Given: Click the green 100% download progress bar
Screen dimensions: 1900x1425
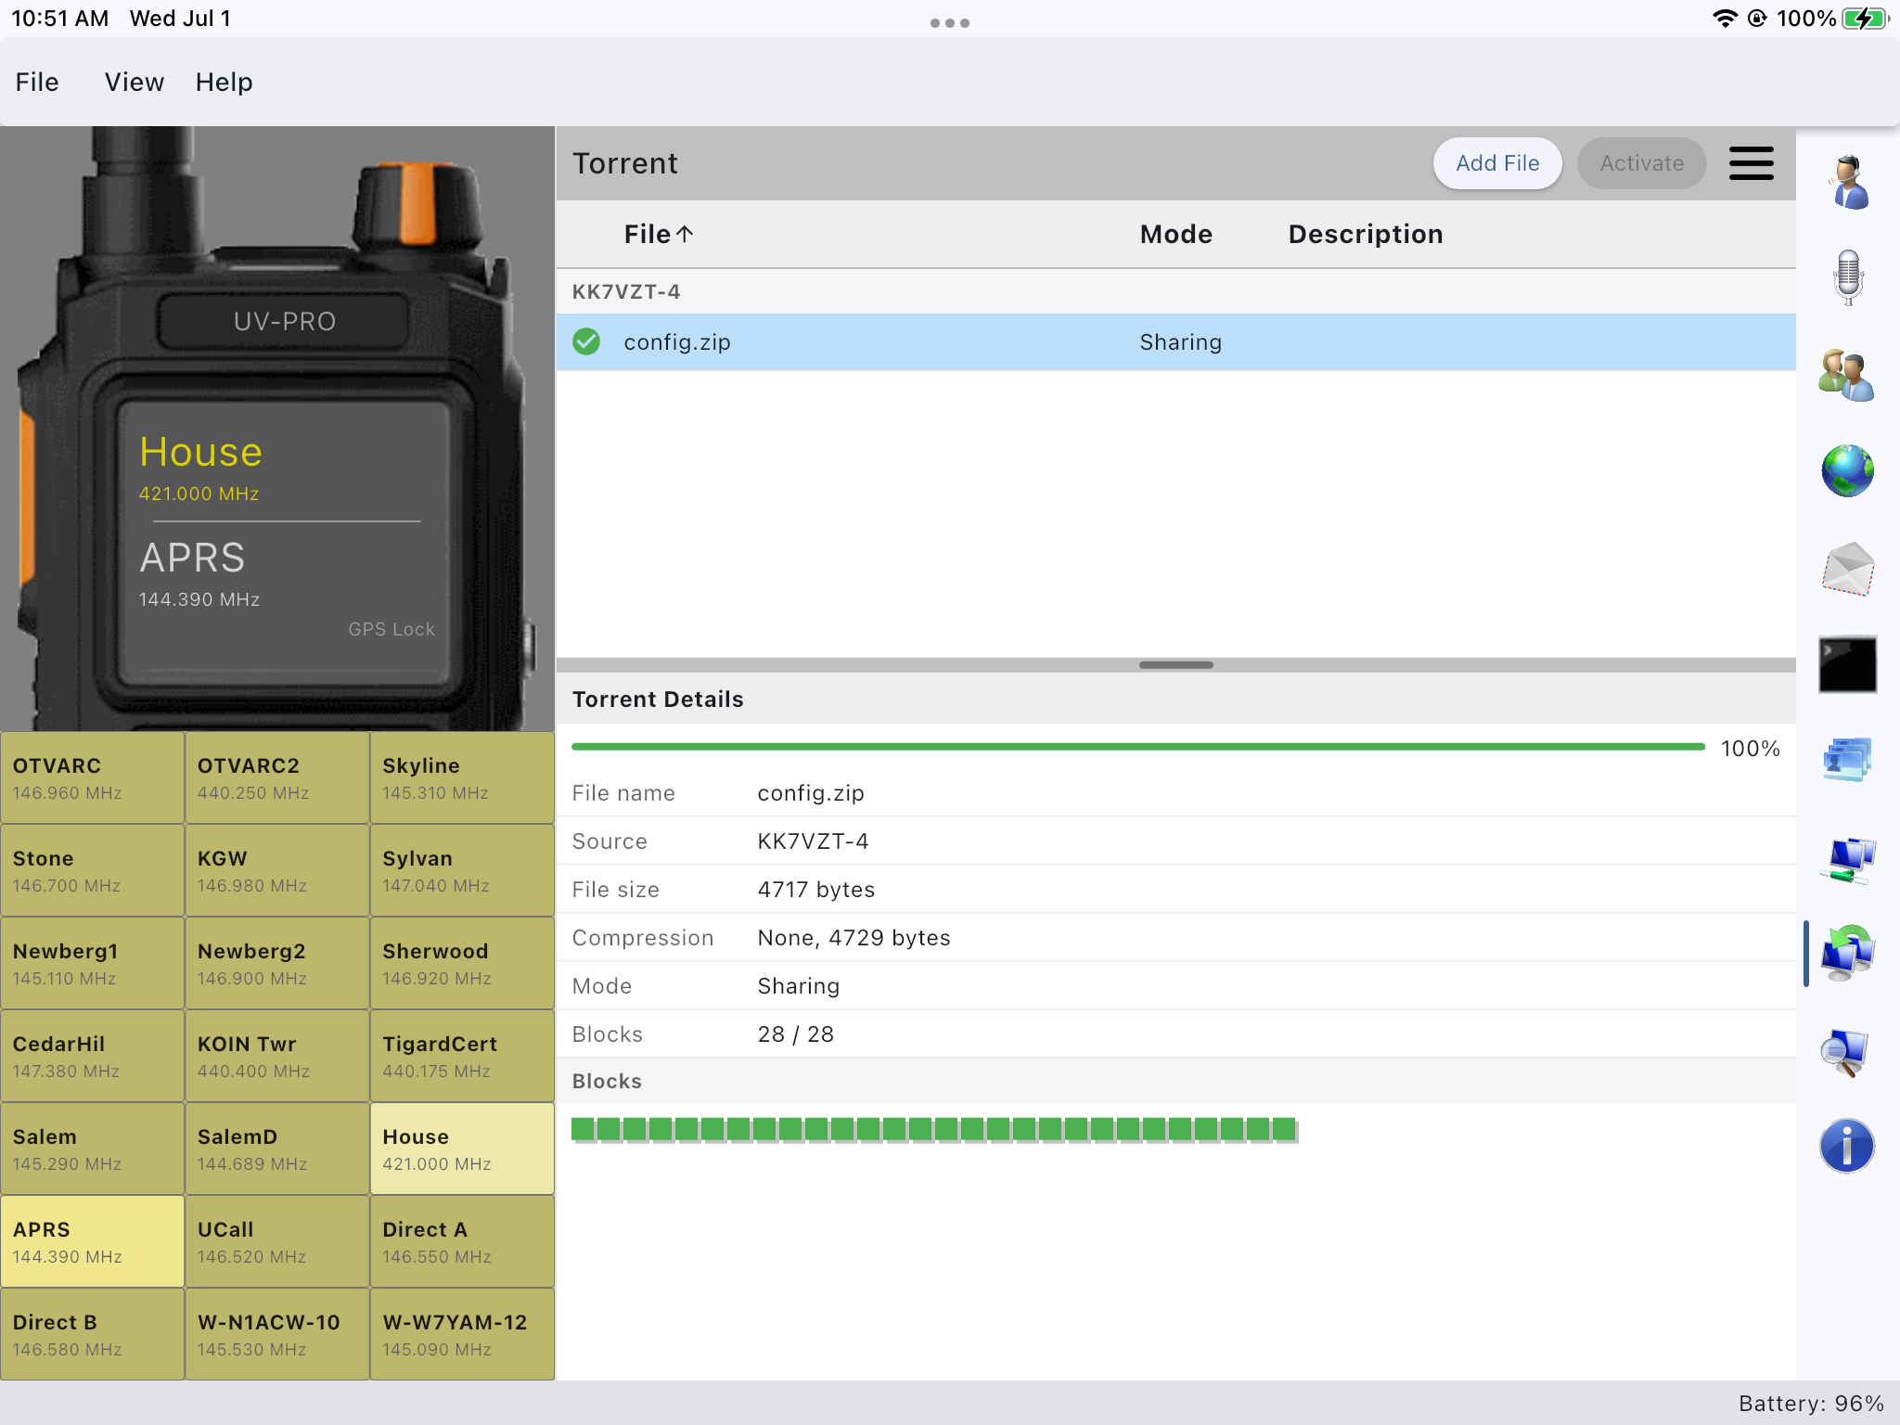Looking at the screenshot, I should pos(1138,747).
